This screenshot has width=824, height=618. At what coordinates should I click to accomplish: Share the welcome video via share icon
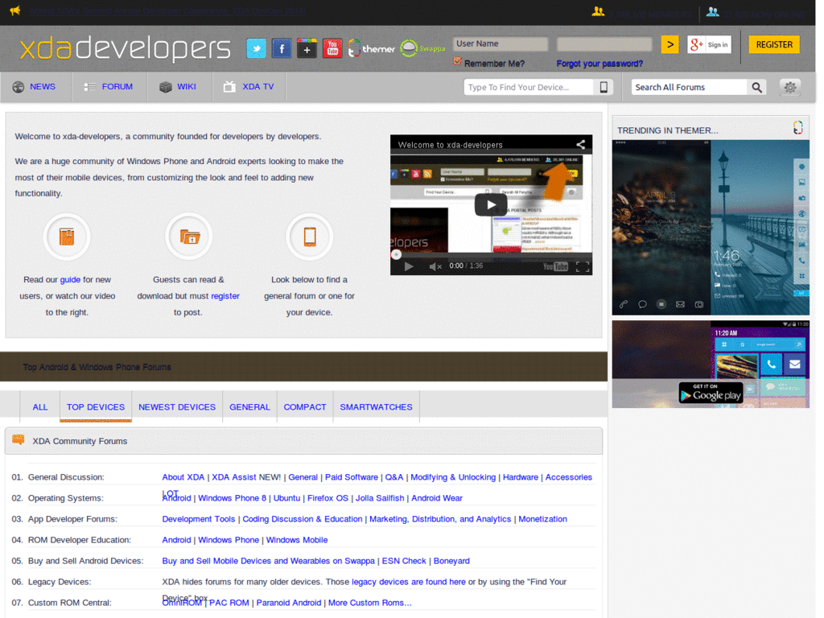pos(580,145)
